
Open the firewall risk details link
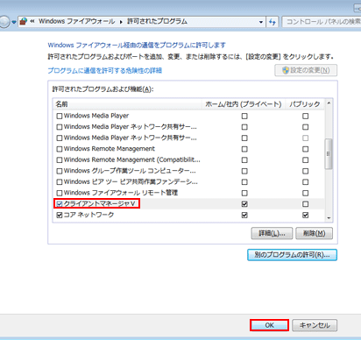pos(104,71)
